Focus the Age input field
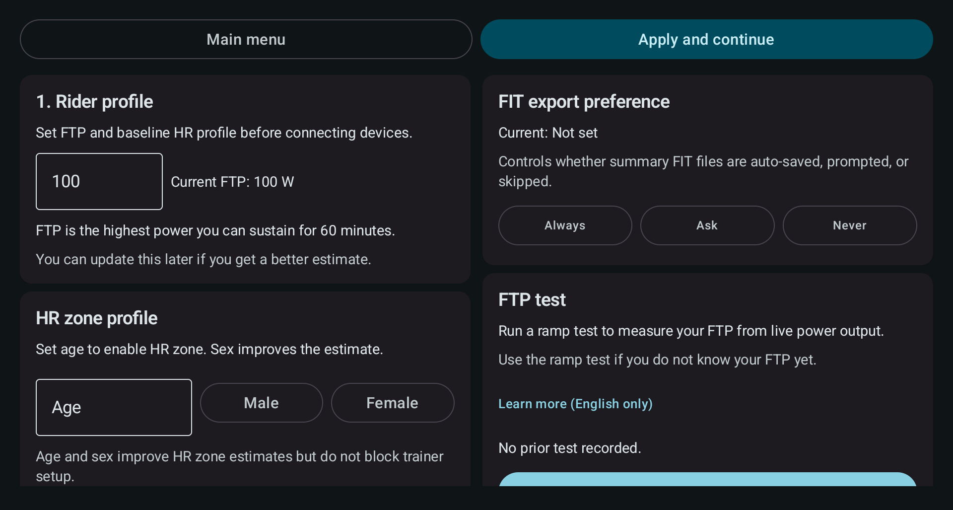This screenshot has width=953, height=510. (x=114, y=407)
